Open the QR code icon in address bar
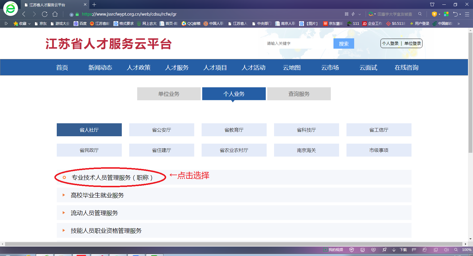Image resolution: width=473 pixels, height=256 pixels. [x=346, y=14]
